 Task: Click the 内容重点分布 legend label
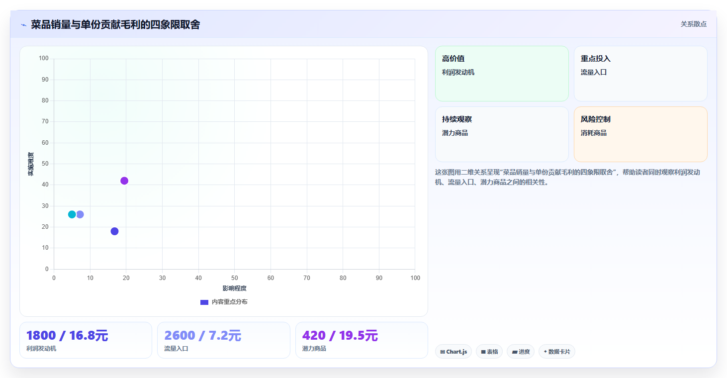coord(229,302)
